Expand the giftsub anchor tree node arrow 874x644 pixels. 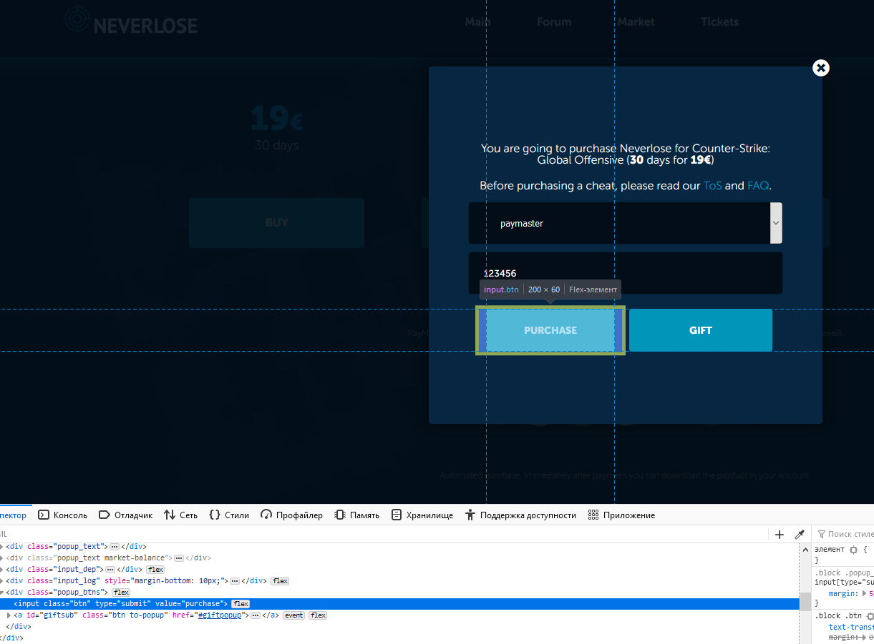9,615
